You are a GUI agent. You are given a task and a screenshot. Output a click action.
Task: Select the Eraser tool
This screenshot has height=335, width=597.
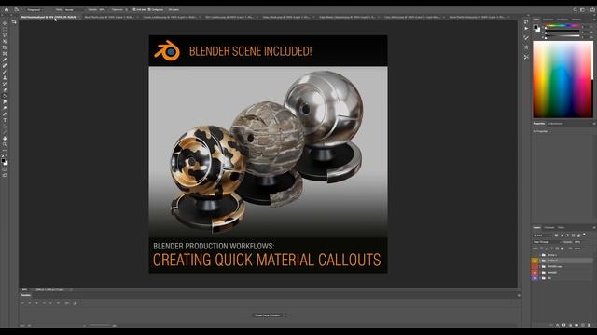5,90
